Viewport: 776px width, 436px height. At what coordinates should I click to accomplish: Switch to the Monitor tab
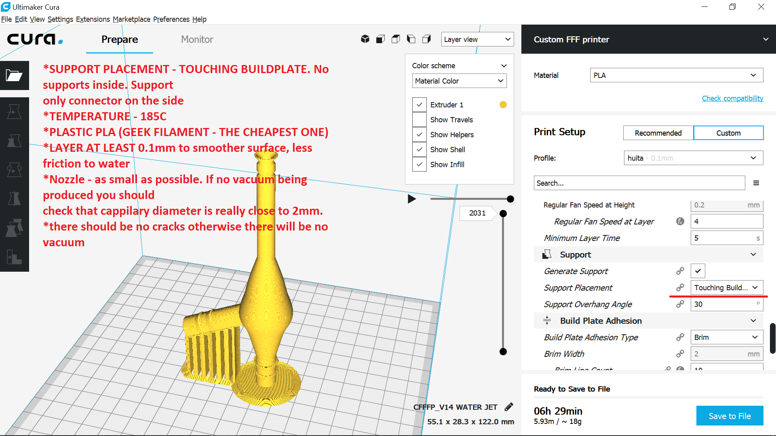tap(197, 39)
